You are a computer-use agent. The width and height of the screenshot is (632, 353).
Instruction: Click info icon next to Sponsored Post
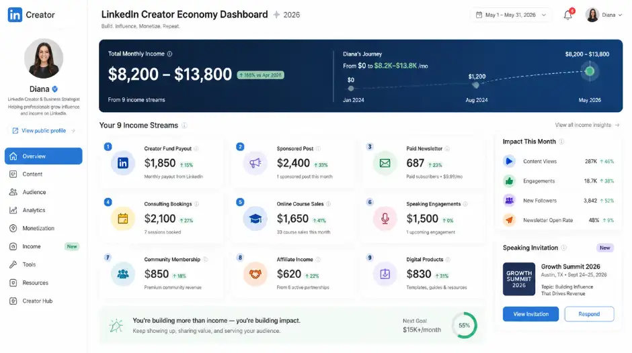tap(318, 148)
